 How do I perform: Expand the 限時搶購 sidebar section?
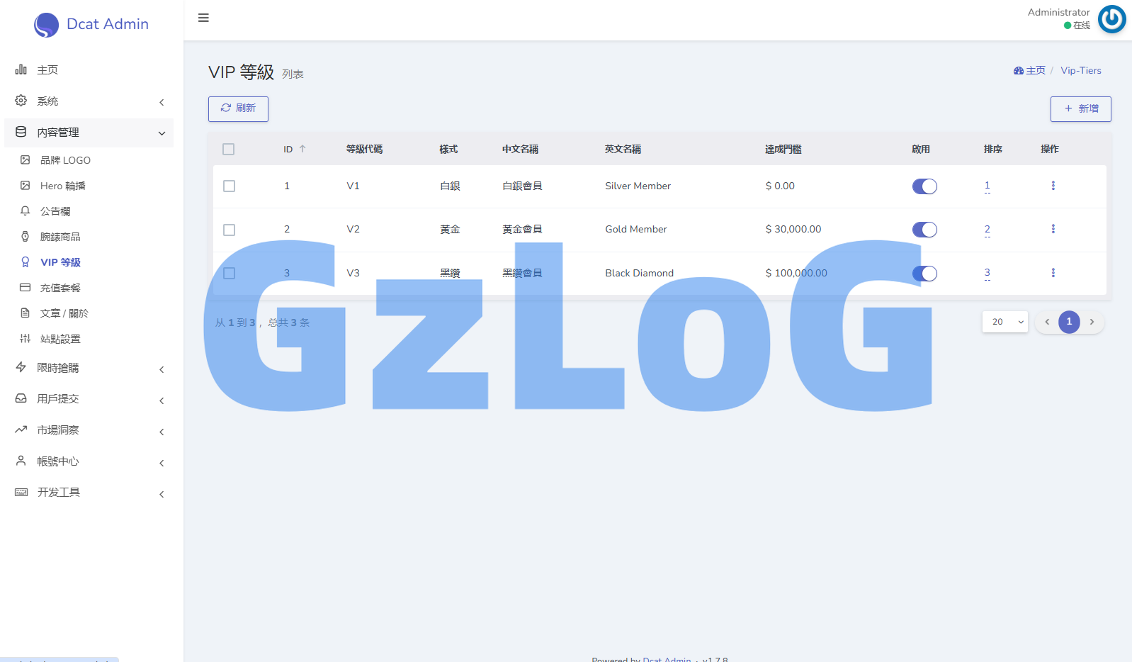tap(89, 368)
